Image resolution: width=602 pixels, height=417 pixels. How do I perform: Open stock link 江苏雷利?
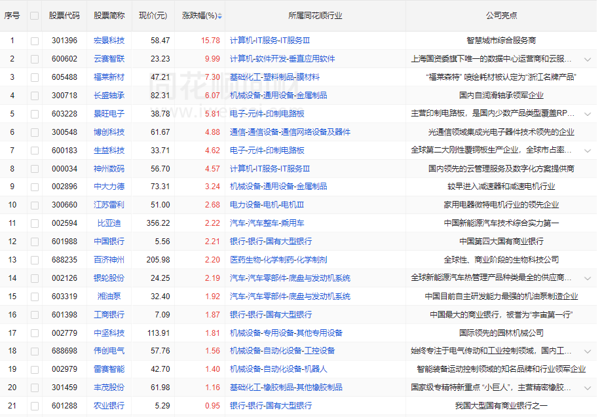[x=109, y=205]
